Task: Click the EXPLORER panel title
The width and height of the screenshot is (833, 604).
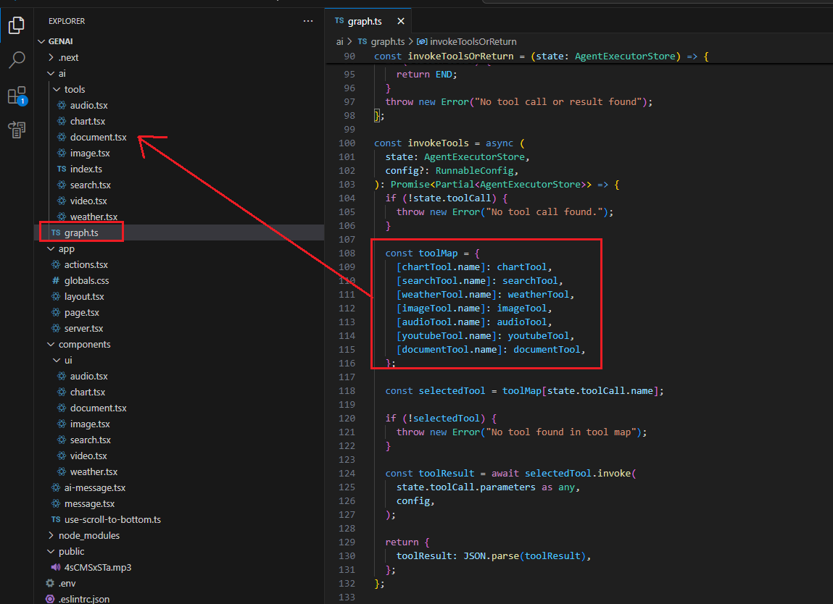Action: click(67, 21)
